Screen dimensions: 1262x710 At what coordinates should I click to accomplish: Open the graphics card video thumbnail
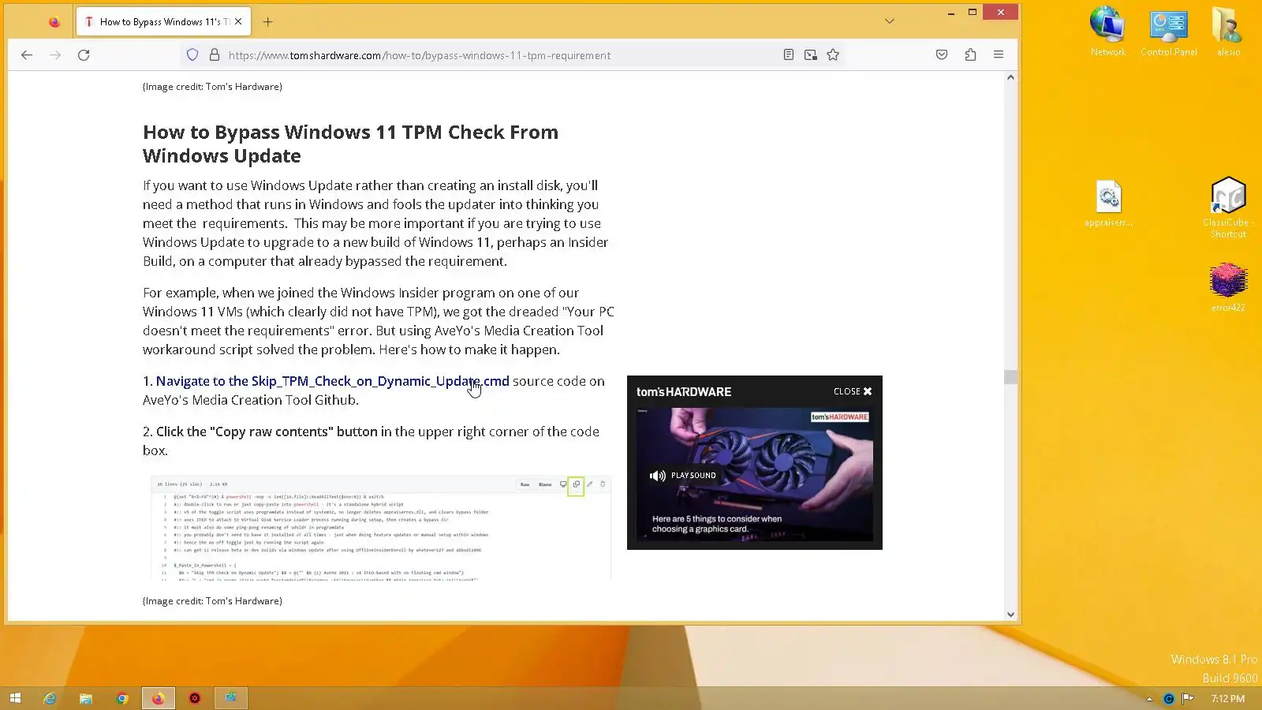click(x=755, y=474)
